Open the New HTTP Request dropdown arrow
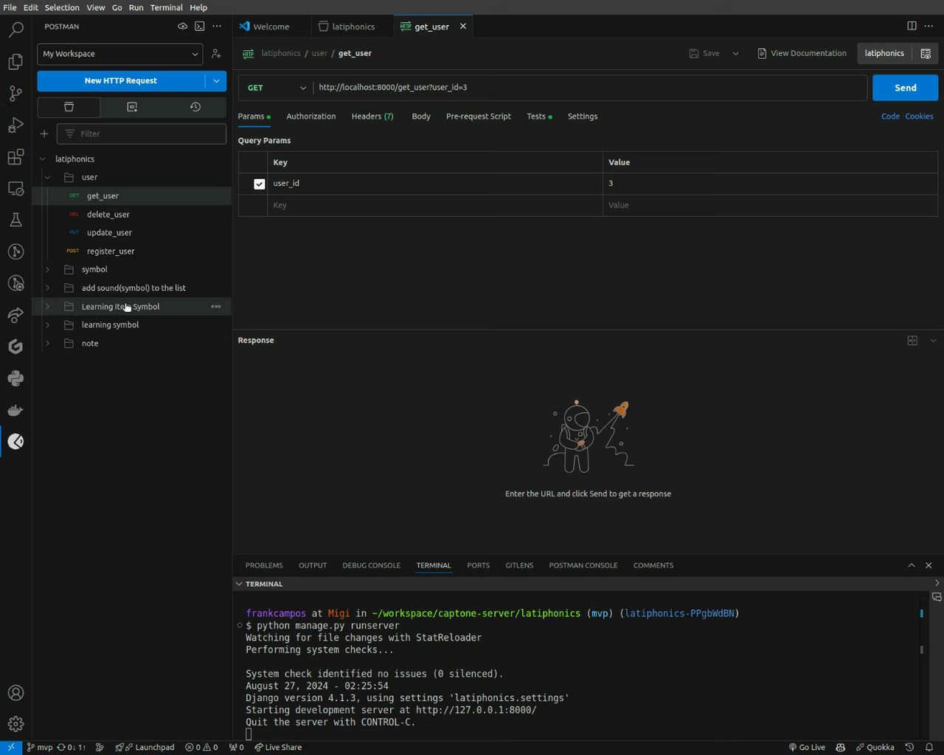This screenshot has height=755, width=944. 216,81
